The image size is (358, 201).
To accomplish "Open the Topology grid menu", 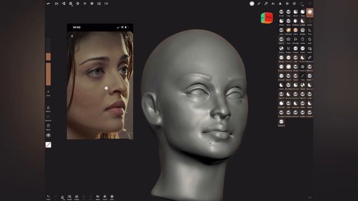I will coord(70,4).
